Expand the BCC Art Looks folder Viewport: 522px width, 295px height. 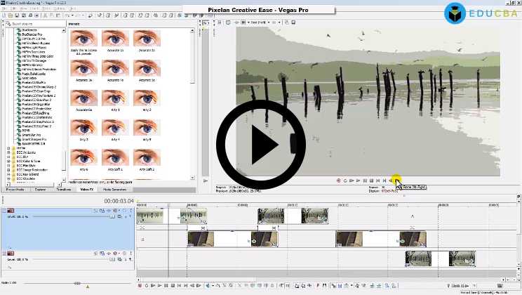9,152
